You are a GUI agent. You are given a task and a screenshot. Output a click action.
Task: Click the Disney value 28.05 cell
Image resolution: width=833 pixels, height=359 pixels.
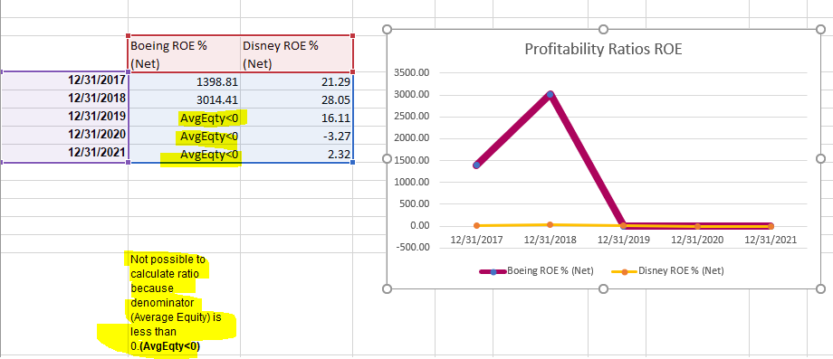click(x=296, y=99)
